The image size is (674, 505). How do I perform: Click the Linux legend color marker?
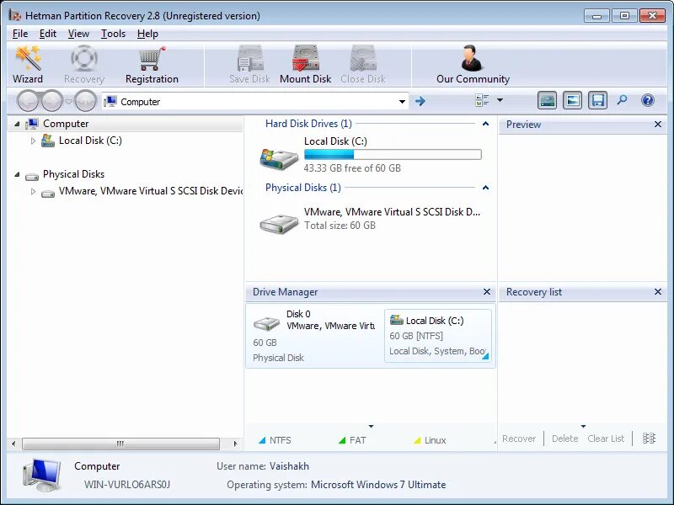(417, 440)
